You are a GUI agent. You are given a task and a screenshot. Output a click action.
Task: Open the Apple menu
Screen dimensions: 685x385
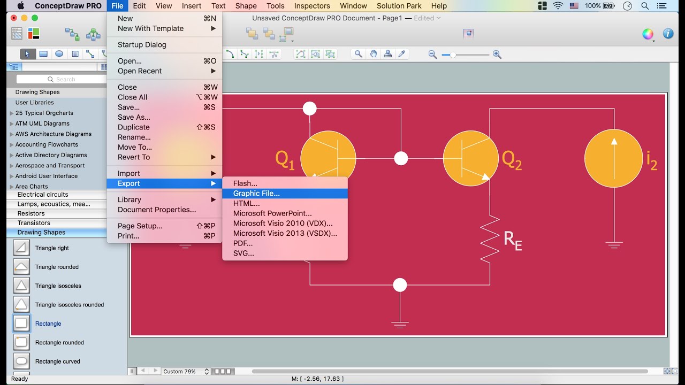tap(21, 6)
